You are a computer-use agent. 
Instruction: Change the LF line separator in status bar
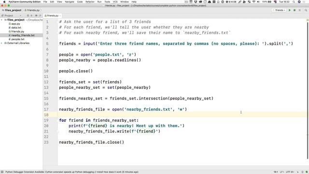coord(281,172)
